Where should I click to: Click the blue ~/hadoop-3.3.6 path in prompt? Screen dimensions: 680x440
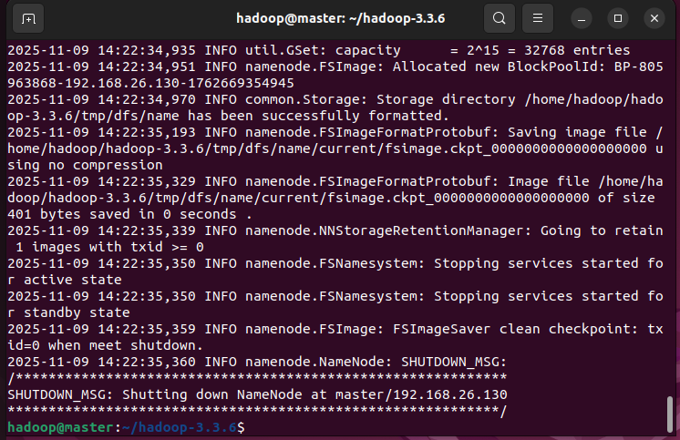tap(179, 427)
